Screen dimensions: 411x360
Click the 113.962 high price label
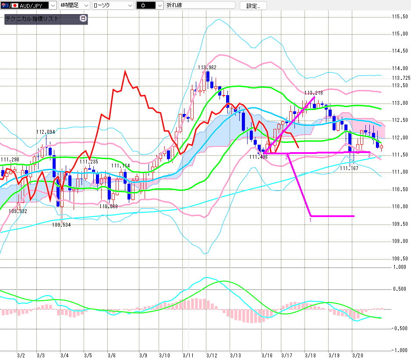[x=207, y=68]
